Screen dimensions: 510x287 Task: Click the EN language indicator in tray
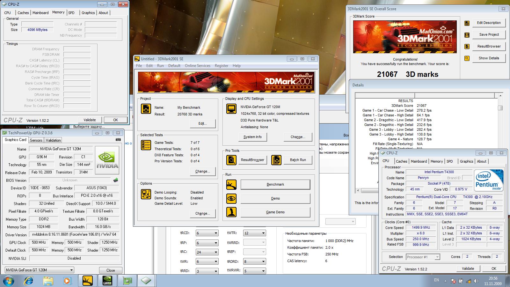click(x=436, y=280)
